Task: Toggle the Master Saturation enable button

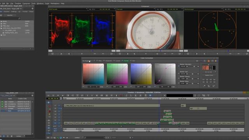Action: tap(179, 66)
